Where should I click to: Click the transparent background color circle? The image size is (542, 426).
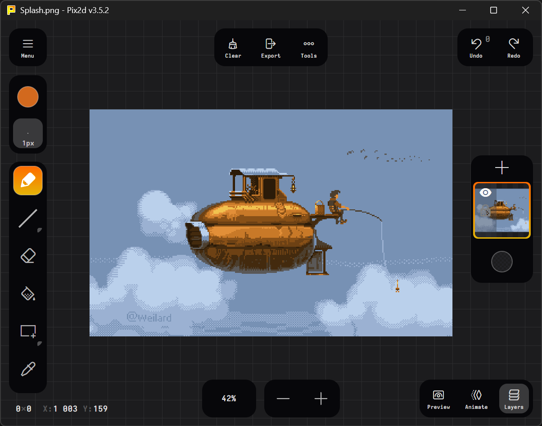[502, 262]
